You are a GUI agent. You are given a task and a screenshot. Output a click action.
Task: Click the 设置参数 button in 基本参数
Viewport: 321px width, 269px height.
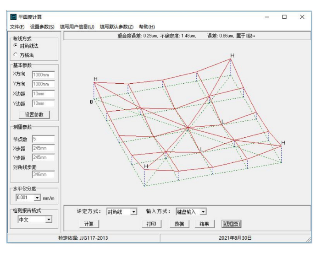click(x=34, y=114)
